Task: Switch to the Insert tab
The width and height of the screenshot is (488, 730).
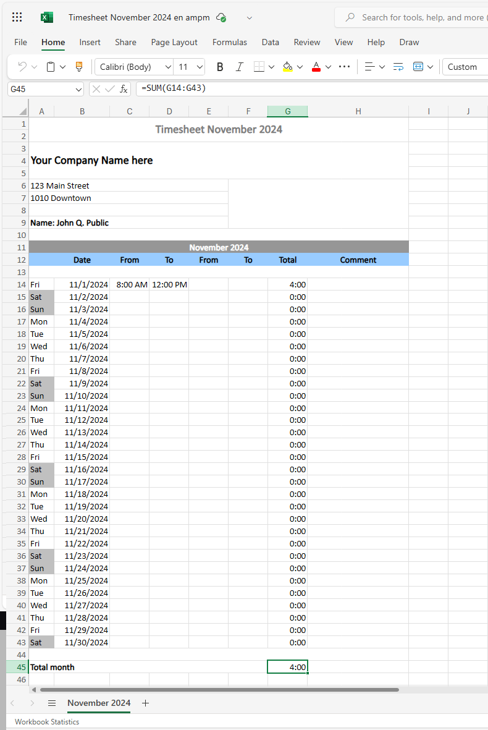Action: coord(90,42)
